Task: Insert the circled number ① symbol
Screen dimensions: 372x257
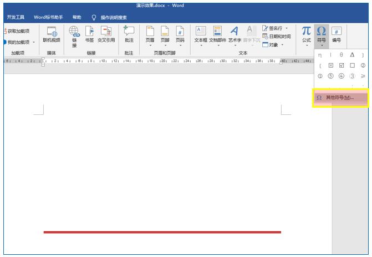Action: click(320, 76)
